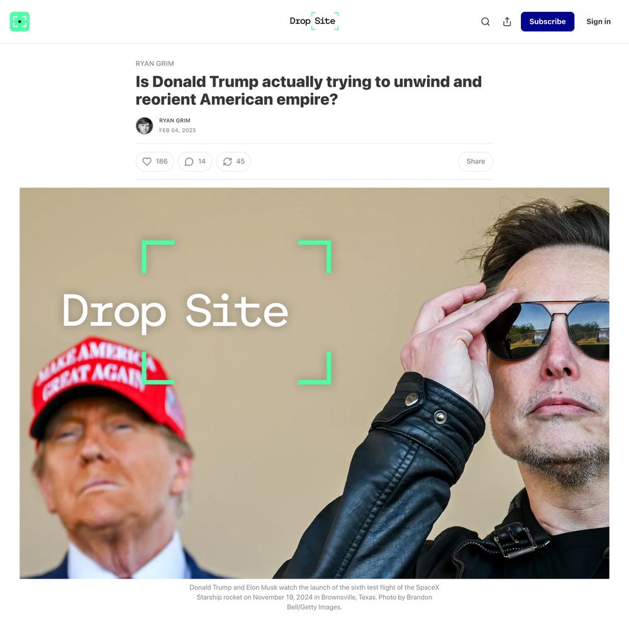Image resolution: width=629 pixels, height=629 pixels.
Task: Click Ryan Grim's author avatar
Action: point(145,126)
